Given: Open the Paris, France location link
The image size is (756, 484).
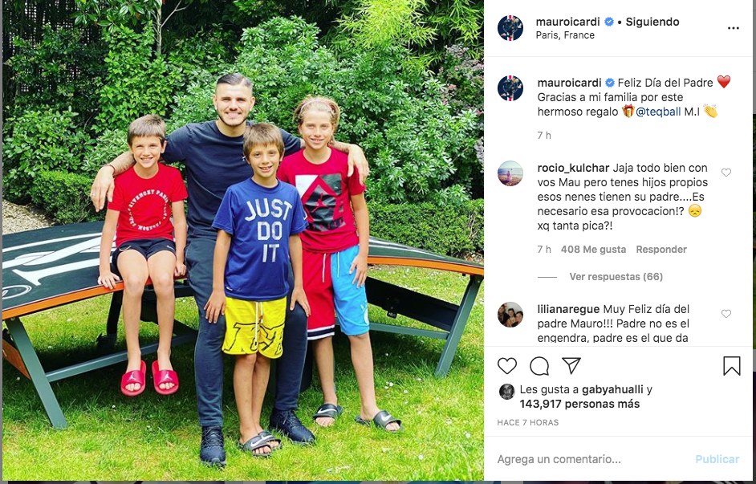Looking at the screenshot, I should click(x=564, y=35).
